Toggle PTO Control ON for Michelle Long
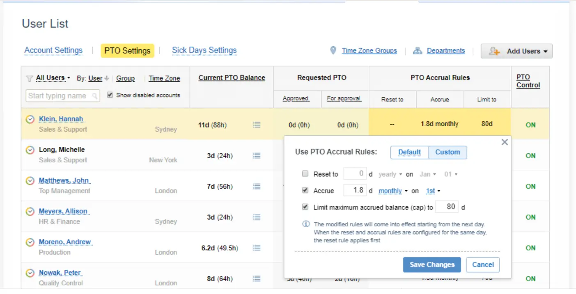 (530, 156)
